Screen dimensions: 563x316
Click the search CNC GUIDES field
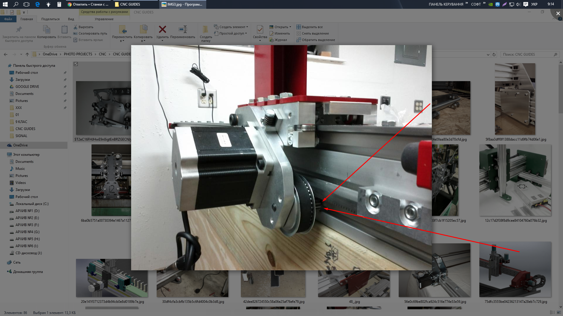530,54
